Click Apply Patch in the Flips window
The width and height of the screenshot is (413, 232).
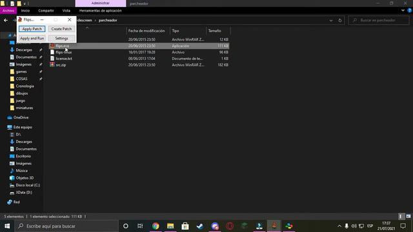click(x=32, y=29)
